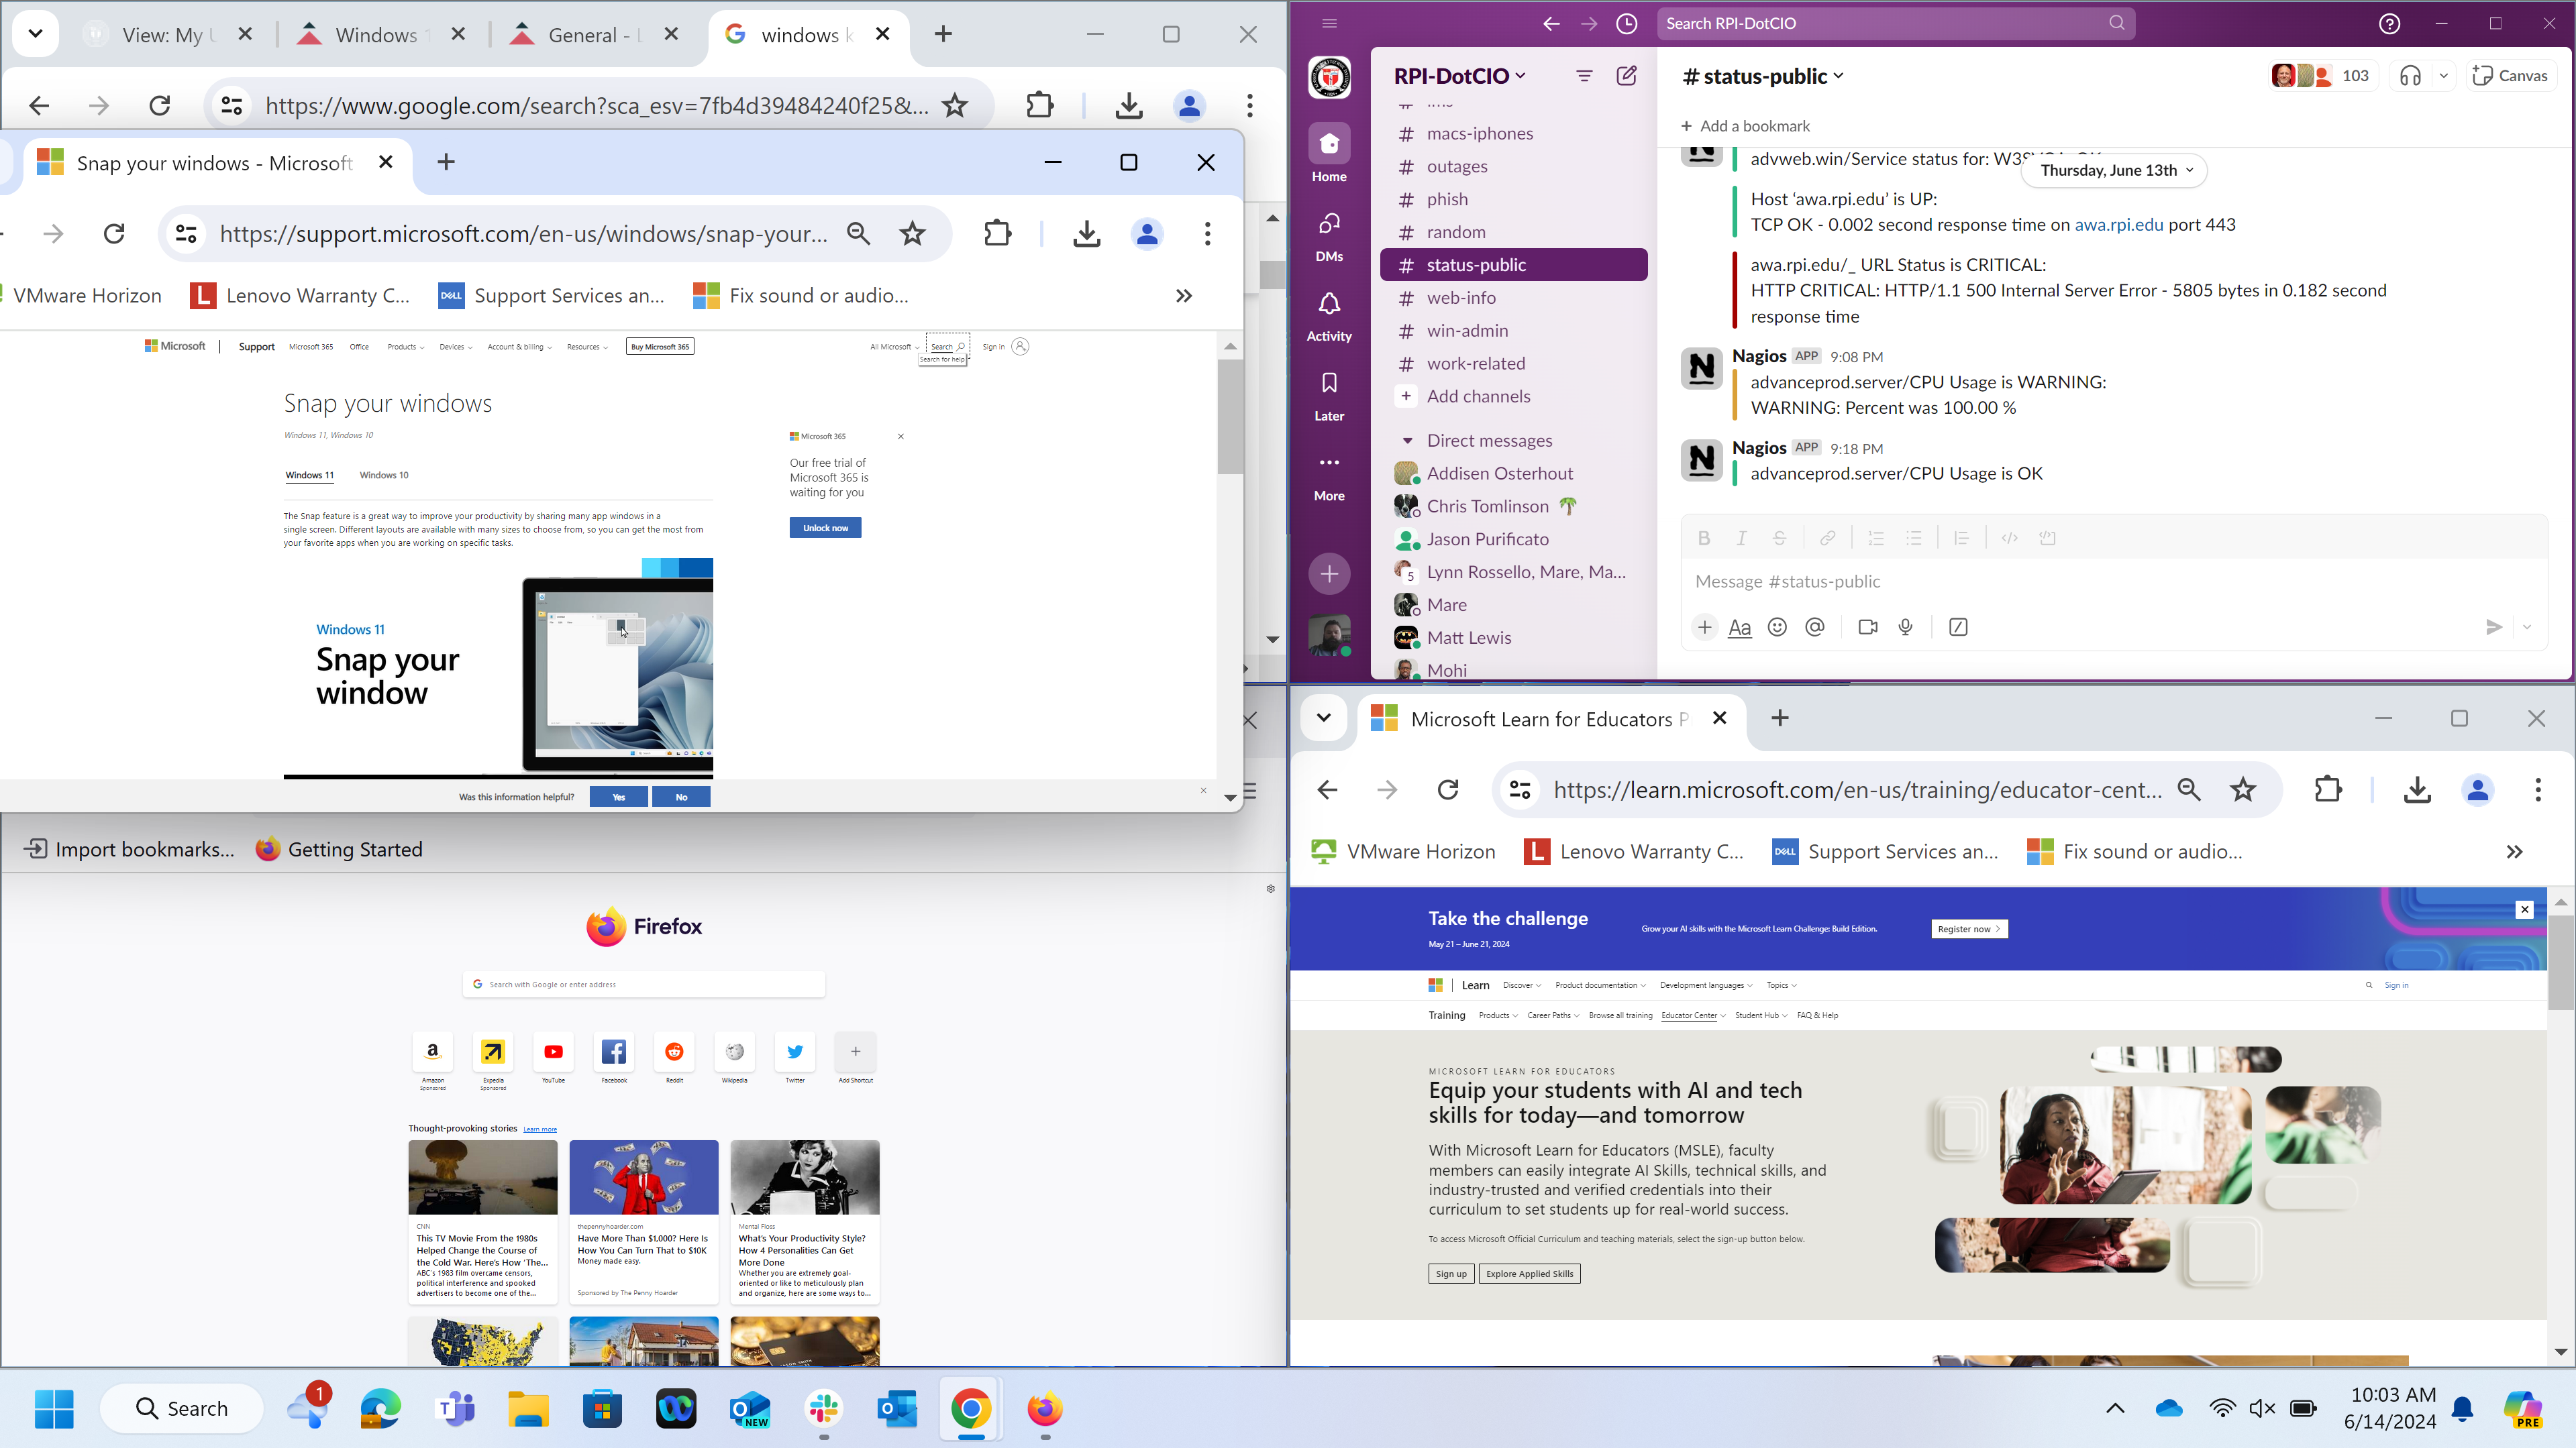This screenshot has width=2576, height=1448.
Task: Record audio clip microphone icon
Action: tap(1906, 626)
